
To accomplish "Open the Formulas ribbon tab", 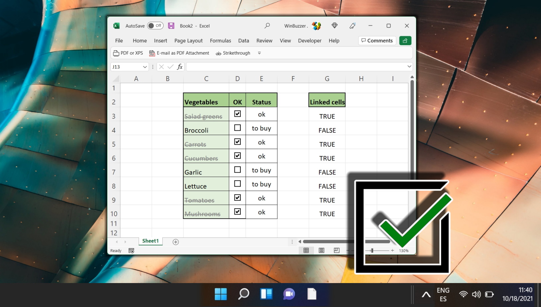I will (x=220, y=41).
